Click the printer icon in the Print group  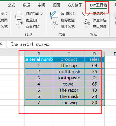(x=19, y=15)
